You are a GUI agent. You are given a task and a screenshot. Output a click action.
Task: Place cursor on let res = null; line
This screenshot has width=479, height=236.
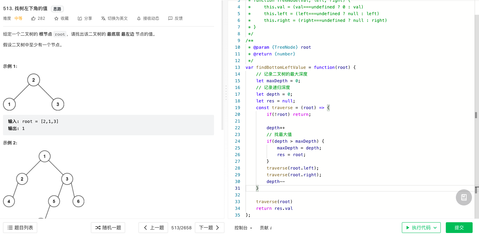point(275,101)
